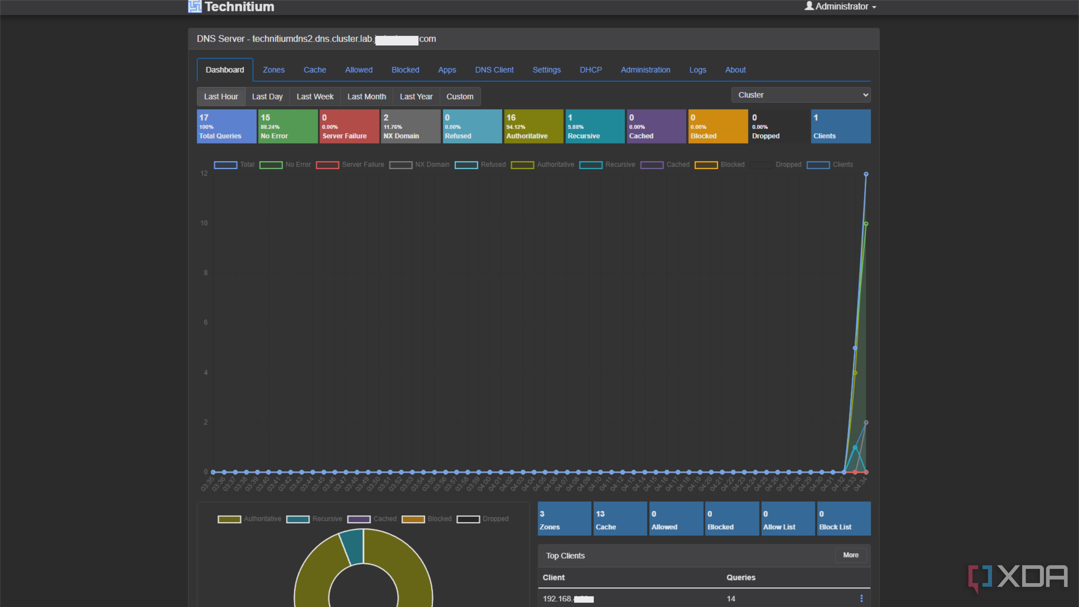Click the Total Queries stat tile
This screenshot has width=1079, height=607.
pos(227,127)
